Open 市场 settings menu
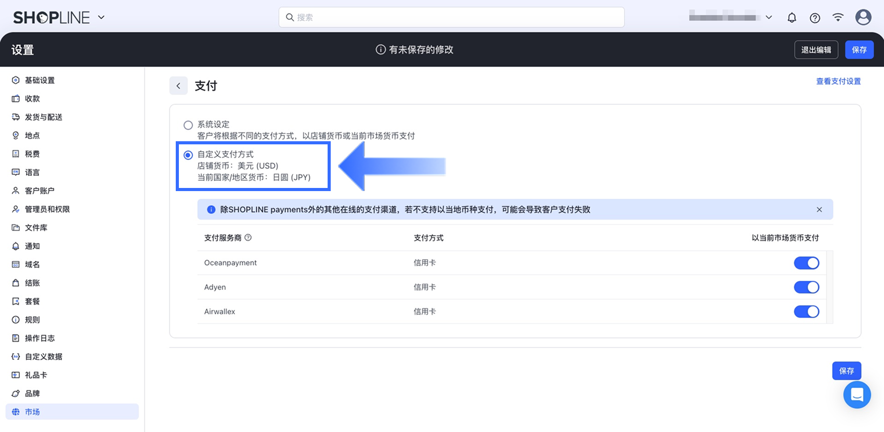 pos(72,412)
